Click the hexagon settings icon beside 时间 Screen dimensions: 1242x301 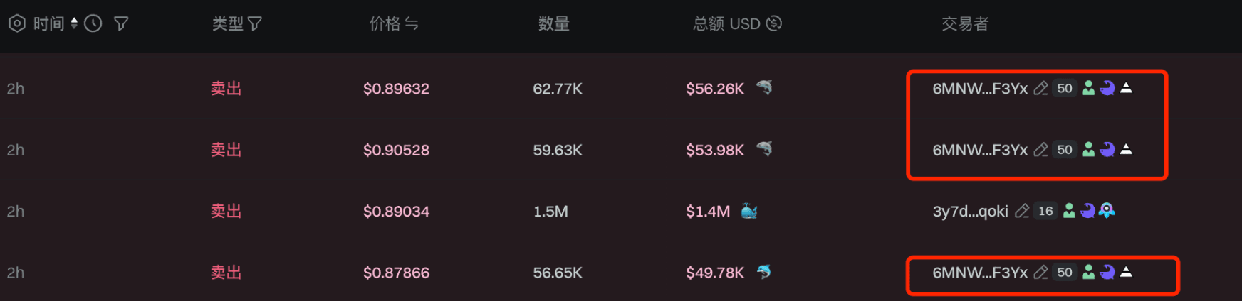click(x=17, y=23)
